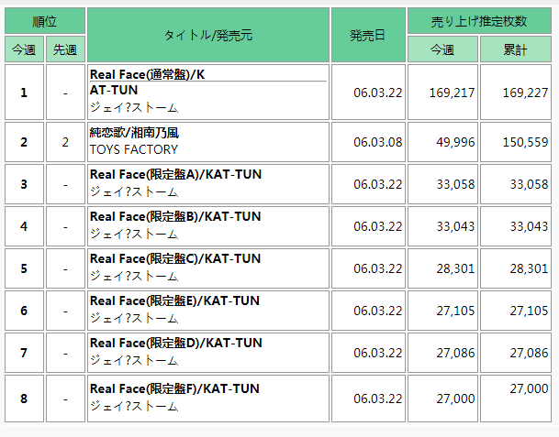This screenshot has height=437, width=559.
Task: Select Real Face(限定盤E)/KAT-TUN title
Action: pos(174,300)
